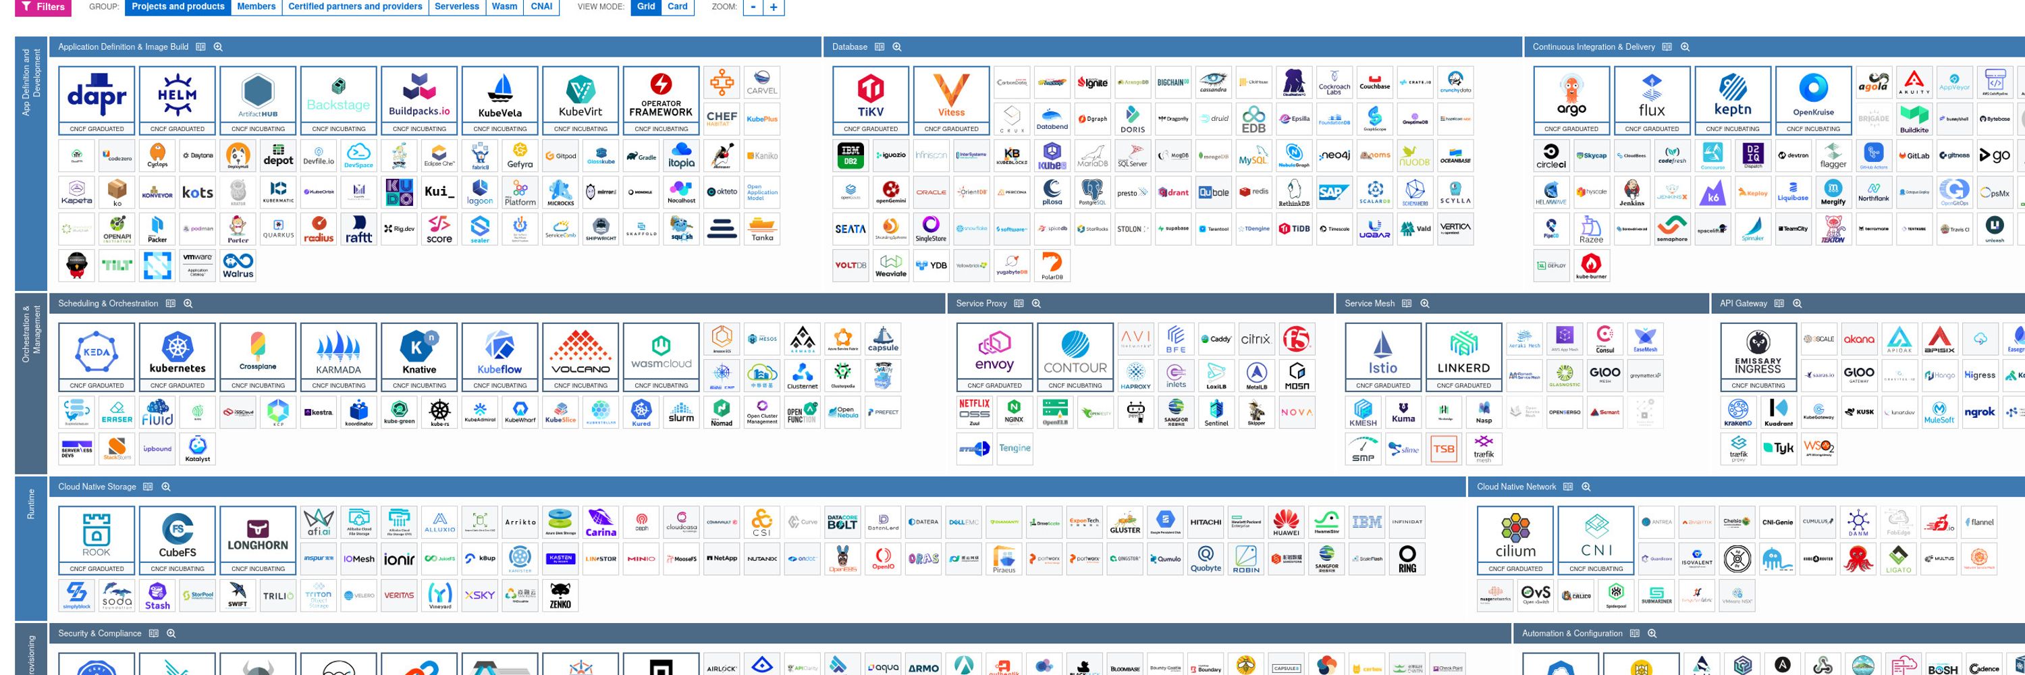Open the Kubeflow project card
The height and width of the screenshot is (675, 2025).
pos(500,357)
